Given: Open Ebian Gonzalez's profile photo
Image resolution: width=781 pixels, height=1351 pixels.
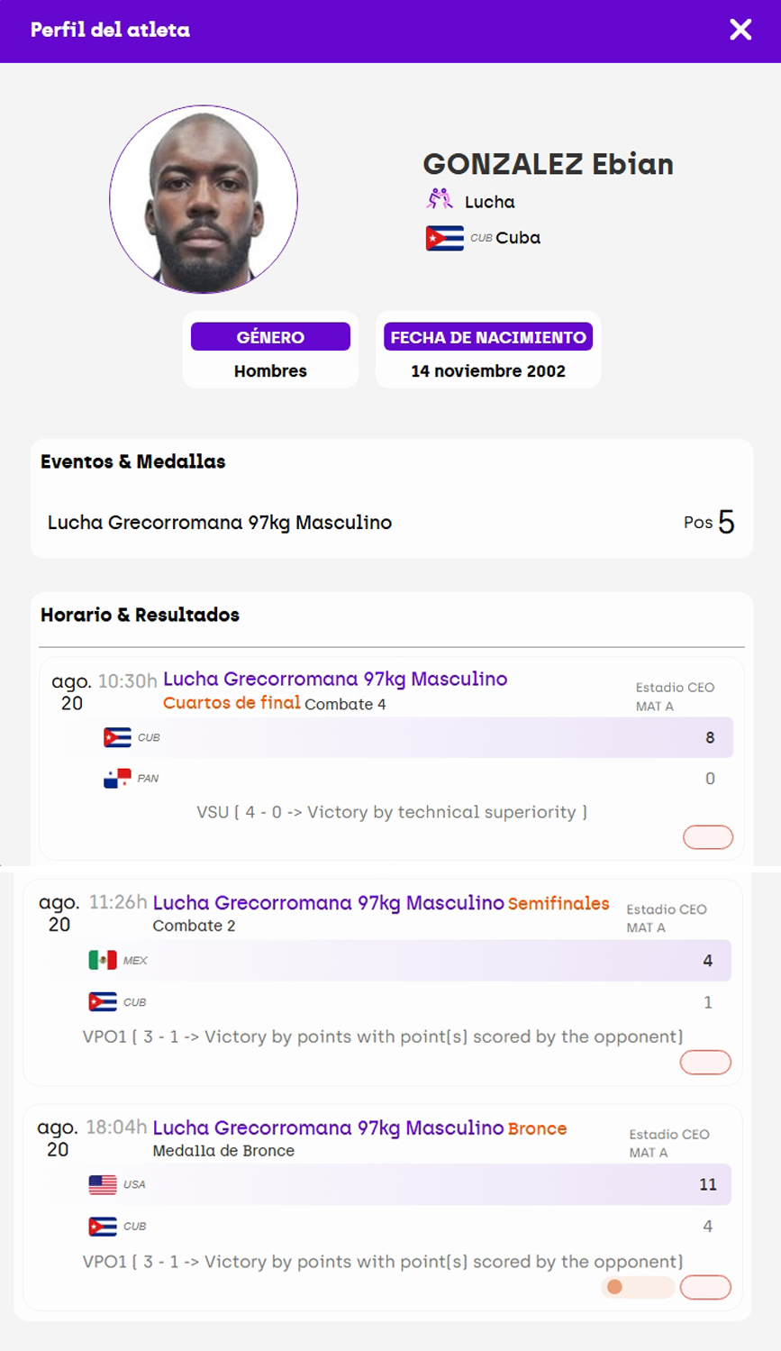Looking at the screenshot, I should tap(204, 199).
